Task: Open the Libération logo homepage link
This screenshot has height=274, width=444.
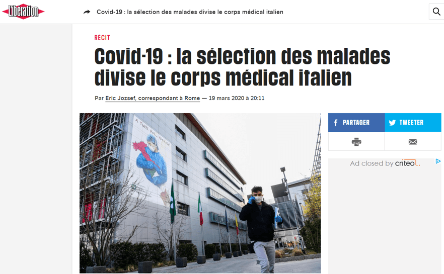Action: (x=23, y=12)
